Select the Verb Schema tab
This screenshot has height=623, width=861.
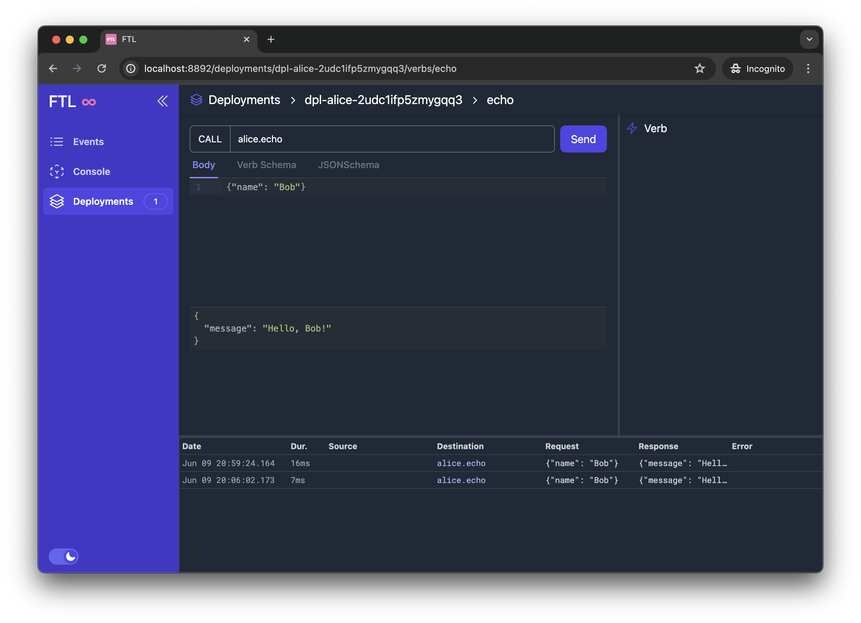[266, 165]
